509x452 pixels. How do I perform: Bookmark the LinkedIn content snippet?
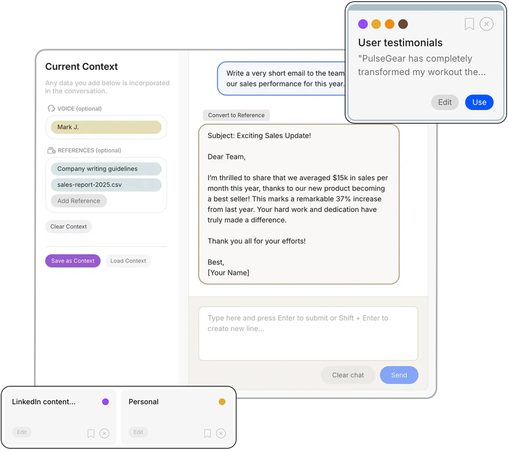[91, 433]
